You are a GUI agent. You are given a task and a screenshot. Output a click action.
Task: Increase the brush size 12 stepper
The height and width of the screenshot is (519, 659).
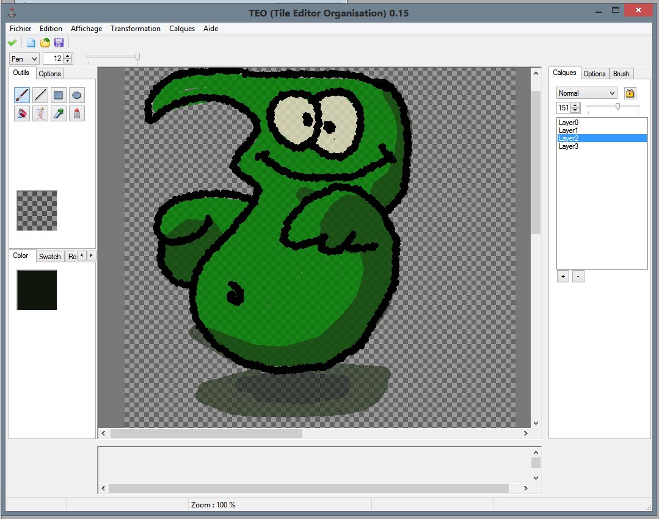click(x=68, y=55)
